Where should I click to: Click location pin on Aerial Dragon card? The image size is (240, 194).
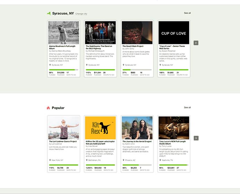[123, 160]
